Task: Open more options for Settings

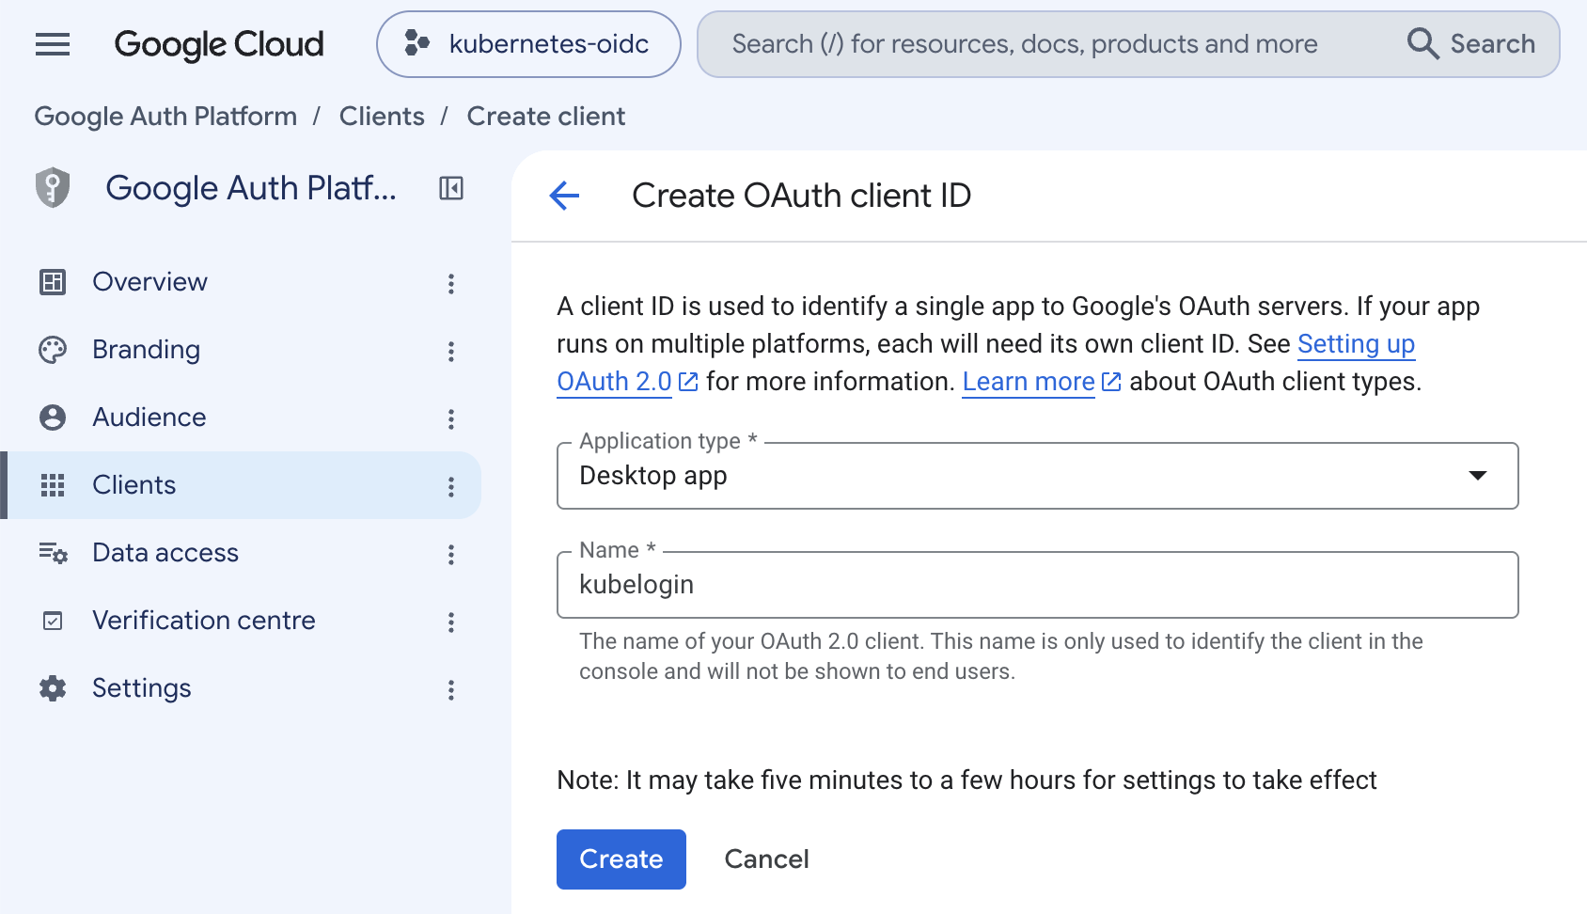Action: click(451, 690)
